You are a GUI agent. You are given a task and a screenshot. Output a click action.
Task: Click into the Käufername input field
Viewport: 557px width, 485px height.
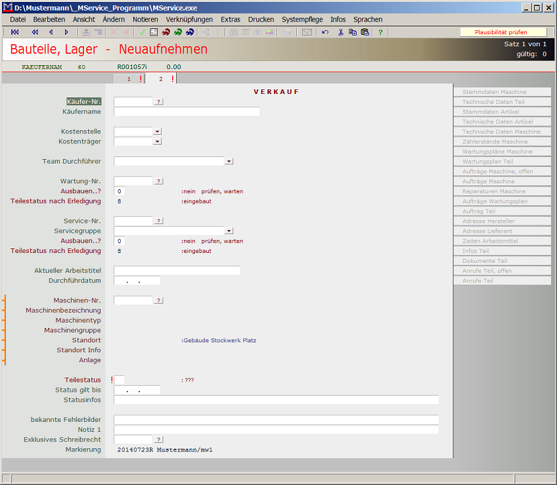187,112
